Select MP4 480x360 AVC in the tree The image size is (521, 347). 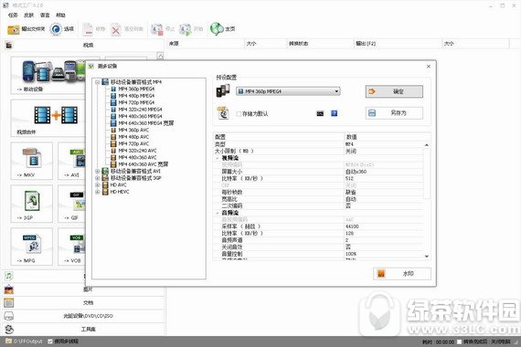click(x=137, y=157)
